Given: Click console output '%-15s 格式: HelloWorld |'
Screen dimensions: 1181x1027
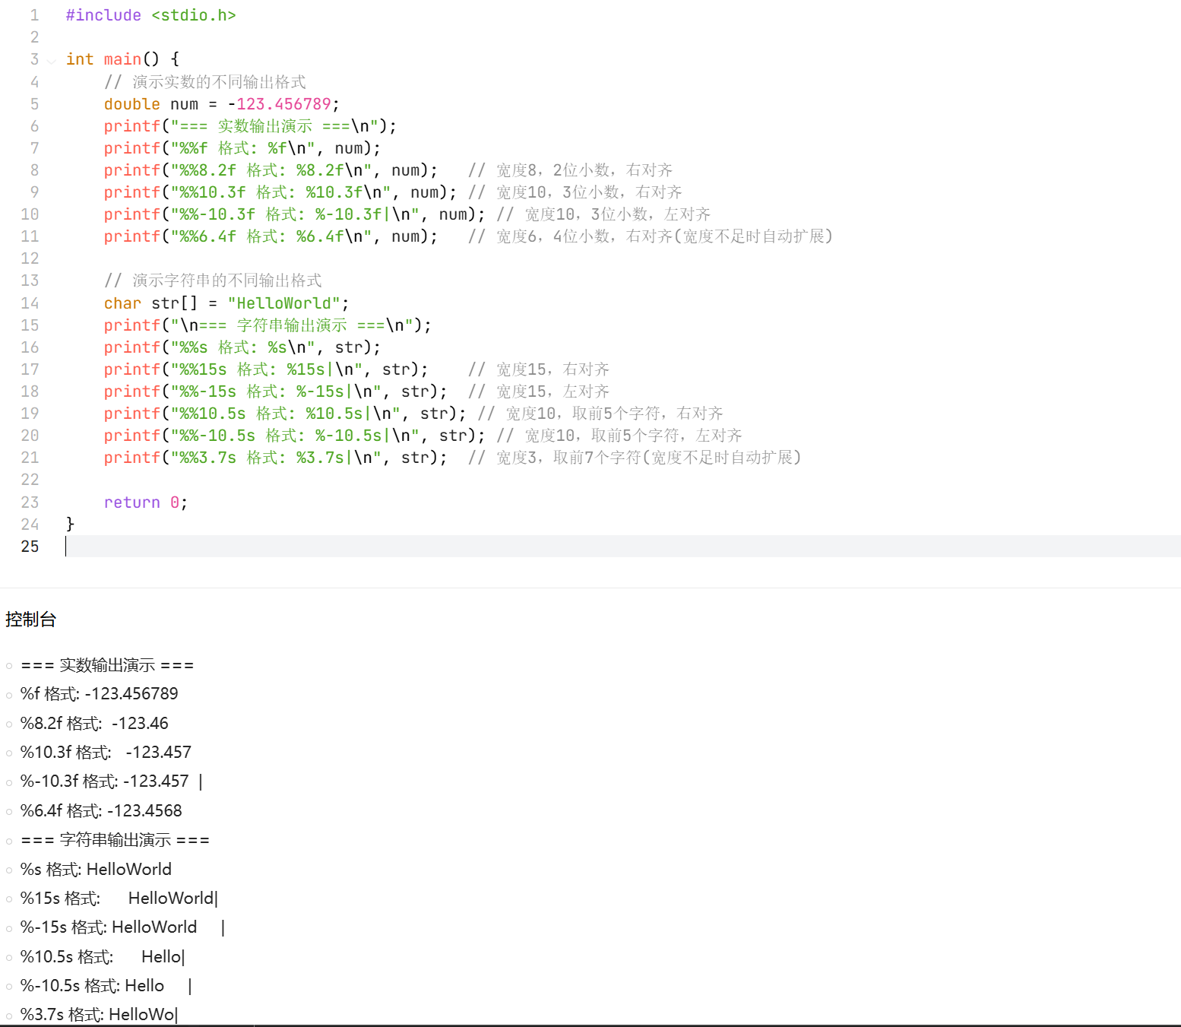Looking at the screenshot, I should (x=123, y=927).
